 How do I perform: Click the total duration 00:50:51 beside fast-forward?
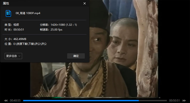point(174,100)
